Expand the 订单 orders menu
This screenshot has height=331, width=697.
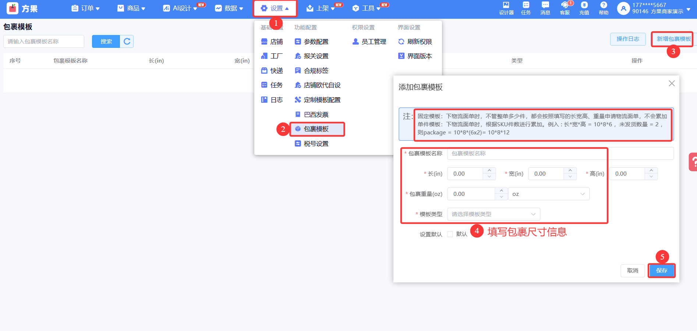pos(85,8)
